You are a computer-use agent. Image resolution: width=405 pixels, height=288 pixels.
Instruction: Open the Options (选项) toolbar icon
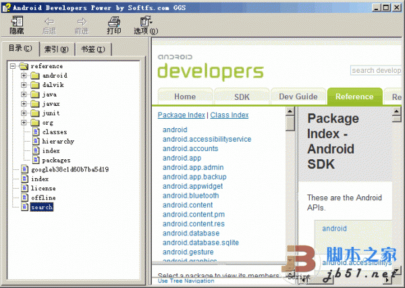[146, 22]
